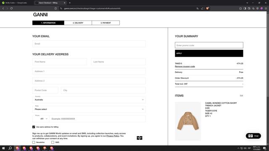Tick the SMS checkbox

[x=53, y=142]
